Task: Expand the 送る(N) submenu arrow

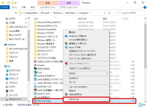Action: click(x=107, y=73)
